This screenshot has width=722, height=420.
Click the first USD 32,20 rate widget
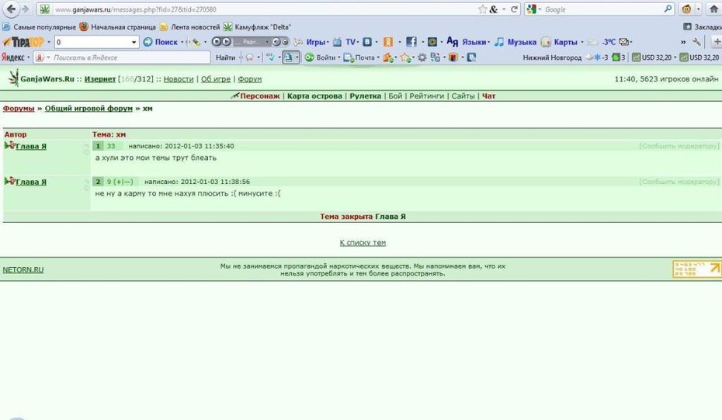651,57
